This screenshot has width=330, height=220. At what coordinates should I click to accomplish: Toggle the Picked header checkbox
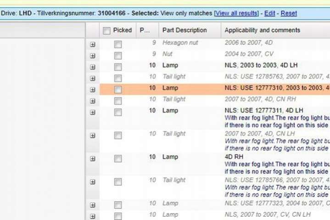(x=107, y=31)
